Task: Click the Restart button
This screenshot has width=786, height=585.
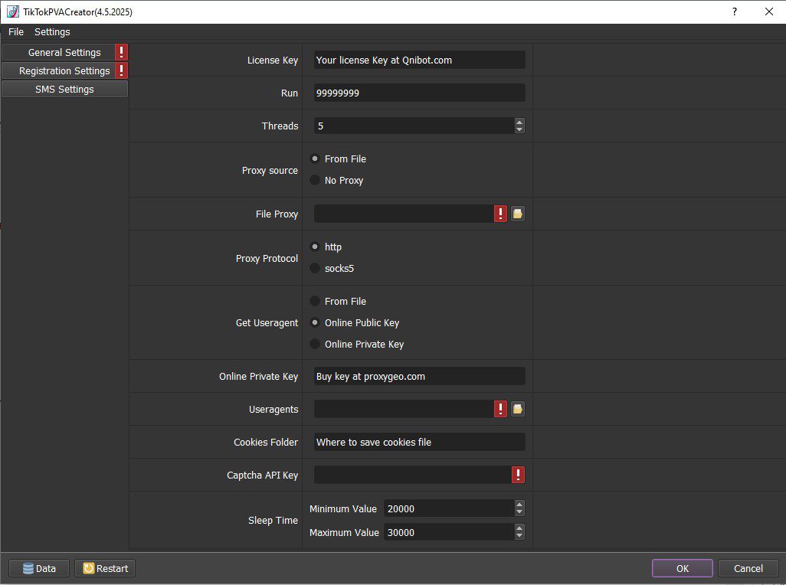Action: click(105, 568)
